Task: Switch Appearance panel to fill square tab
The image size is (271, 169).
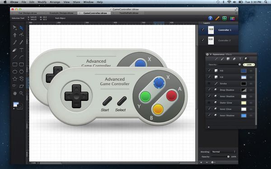Action: (228, 59)
